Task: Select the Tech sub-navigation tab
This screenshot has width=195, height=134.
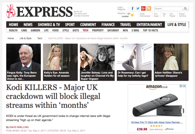Action: pos(85,30)
